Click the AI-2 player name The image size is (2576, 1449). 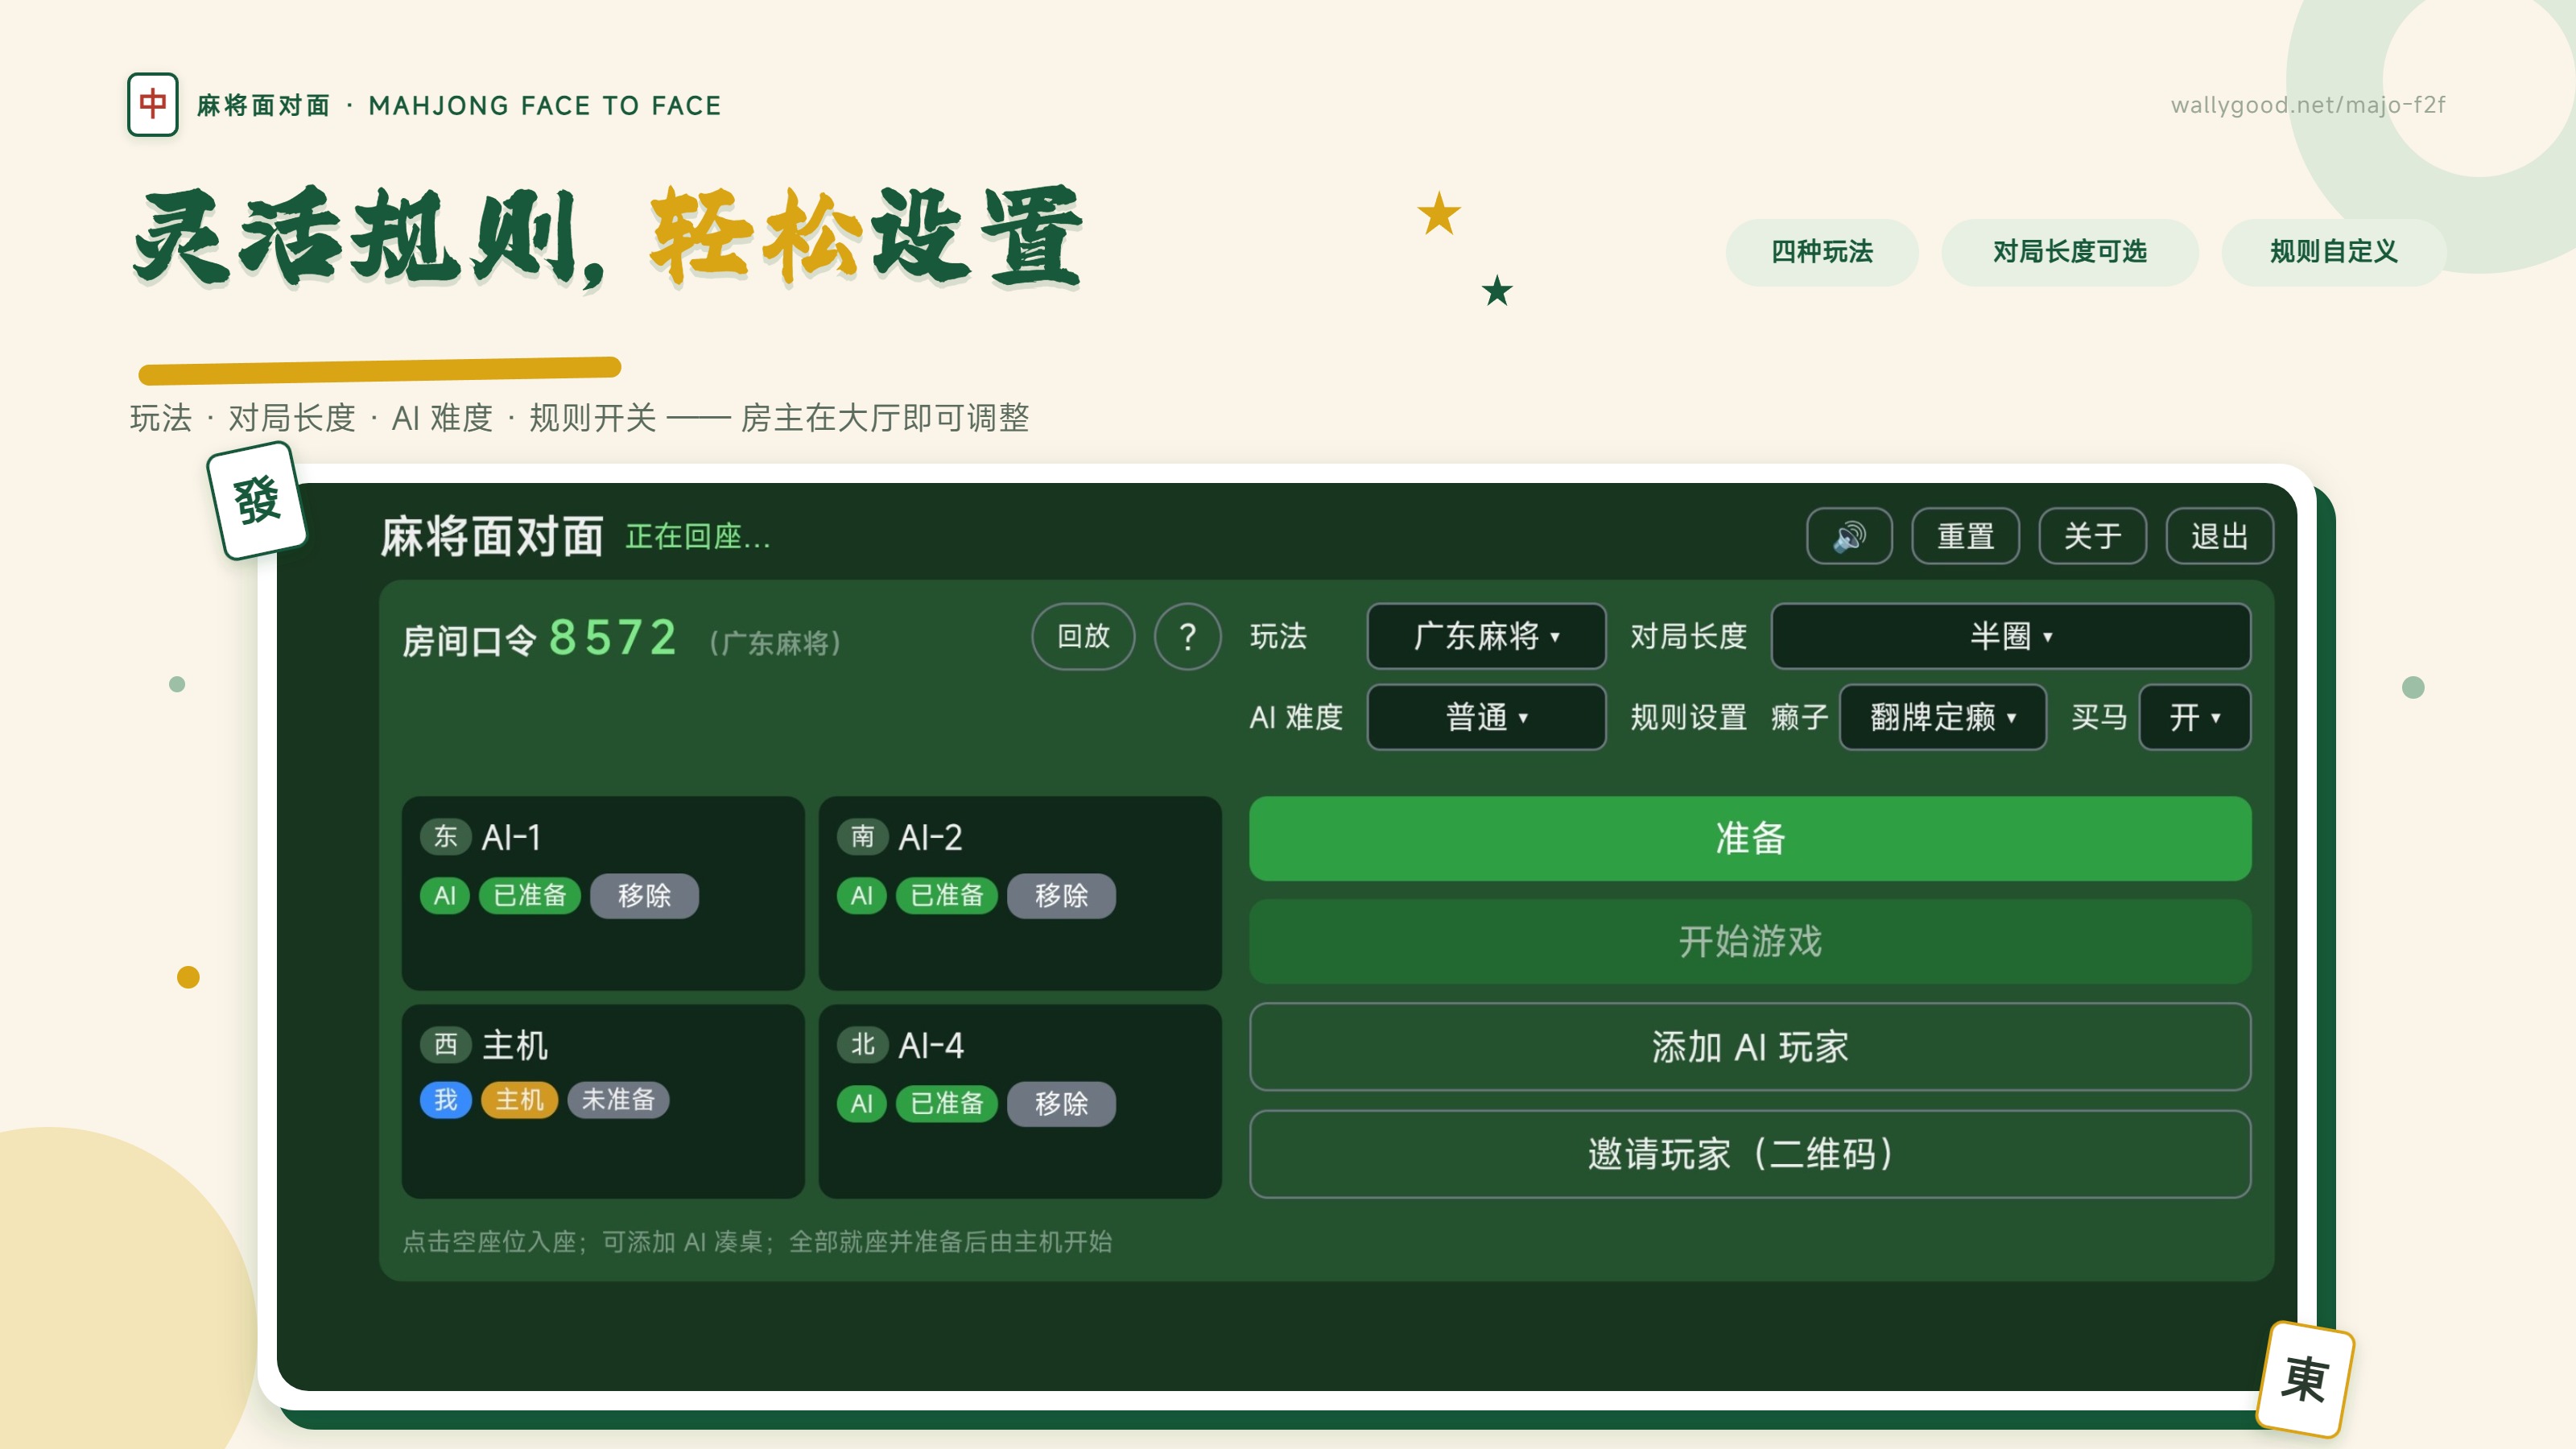pyautogui.click(x=930, y=837)
